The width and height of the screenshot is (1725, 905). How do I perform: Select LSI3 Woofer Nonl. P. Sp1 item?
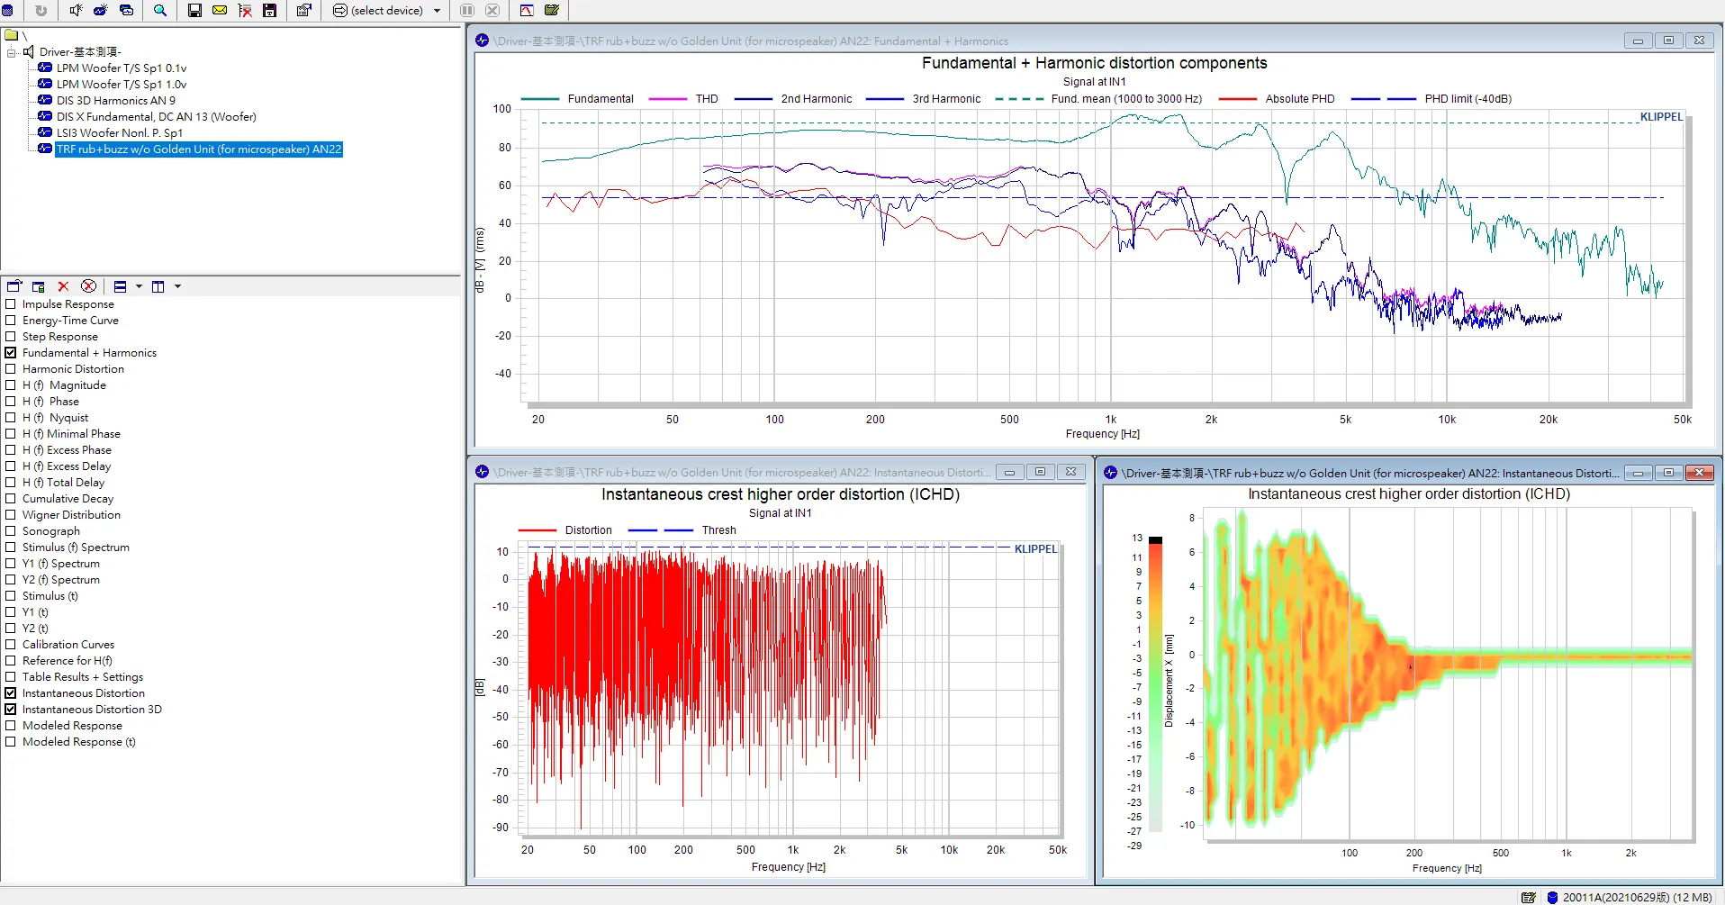119,133
